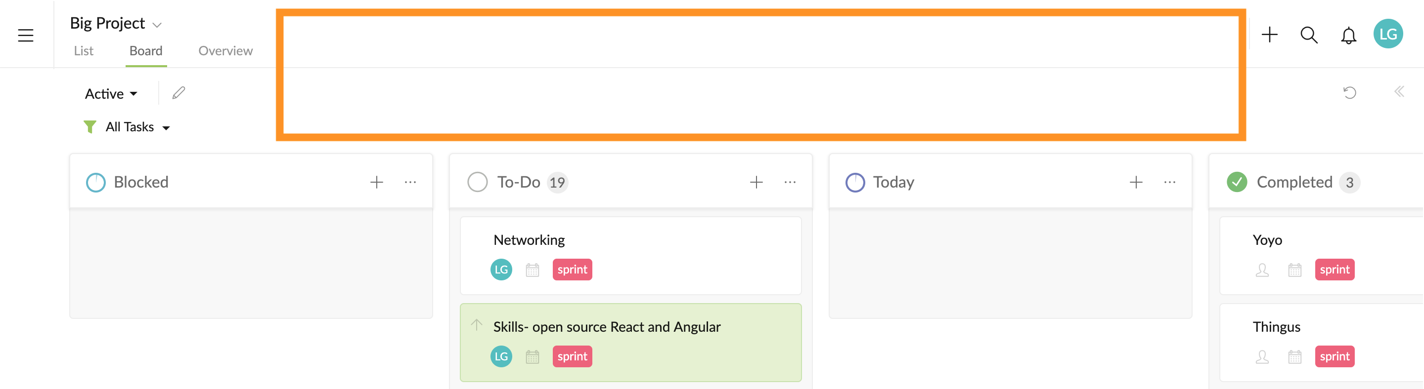1424x389 pixels.
Task: Add a task to the Today column
Action: click(x=1136, y=182)
